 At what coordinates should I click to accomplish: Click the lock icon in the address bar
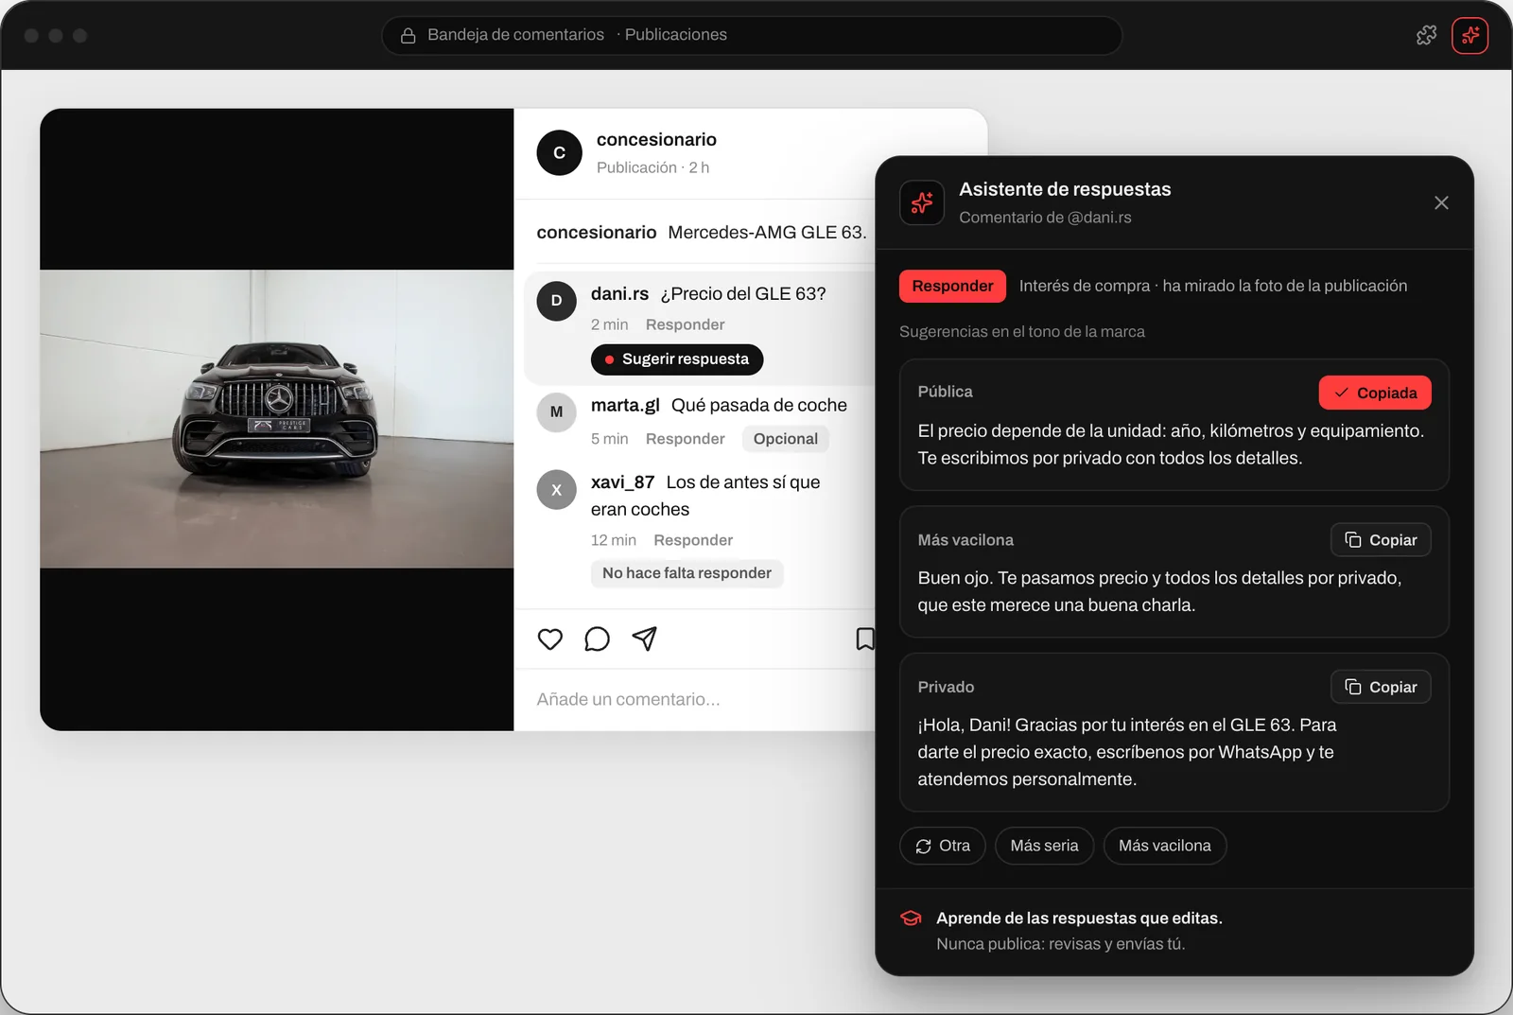click(x=409, y=35)
